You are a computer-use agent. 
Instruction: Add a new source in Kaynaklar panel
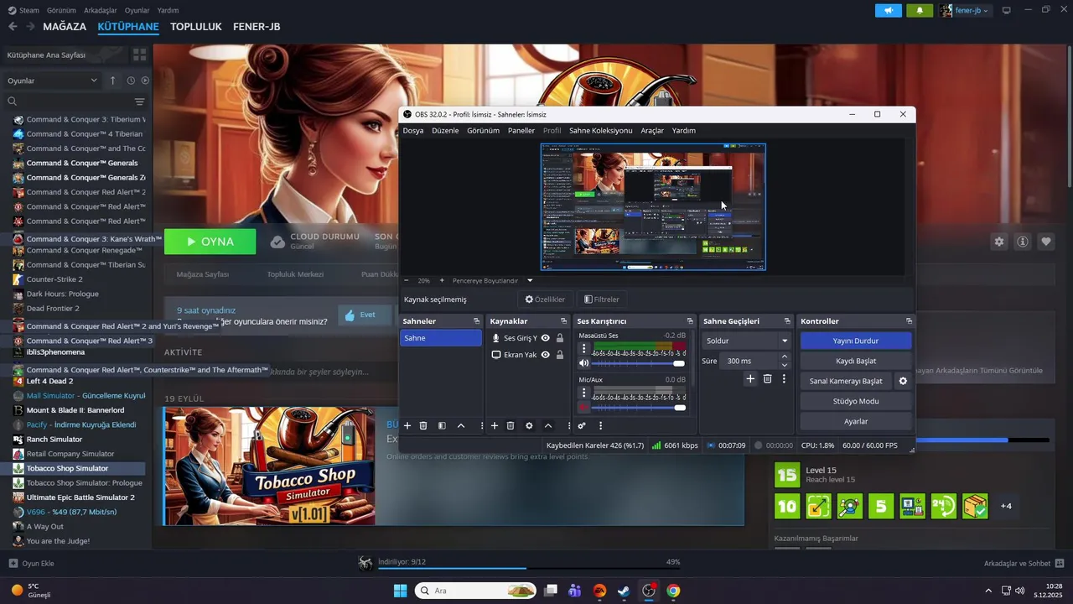click(495, 426)
